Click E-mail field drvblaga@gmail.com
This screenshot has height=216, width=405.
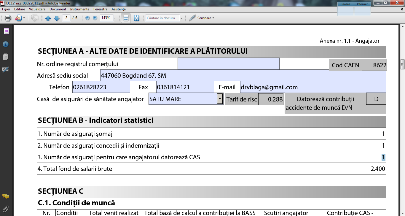313,87
